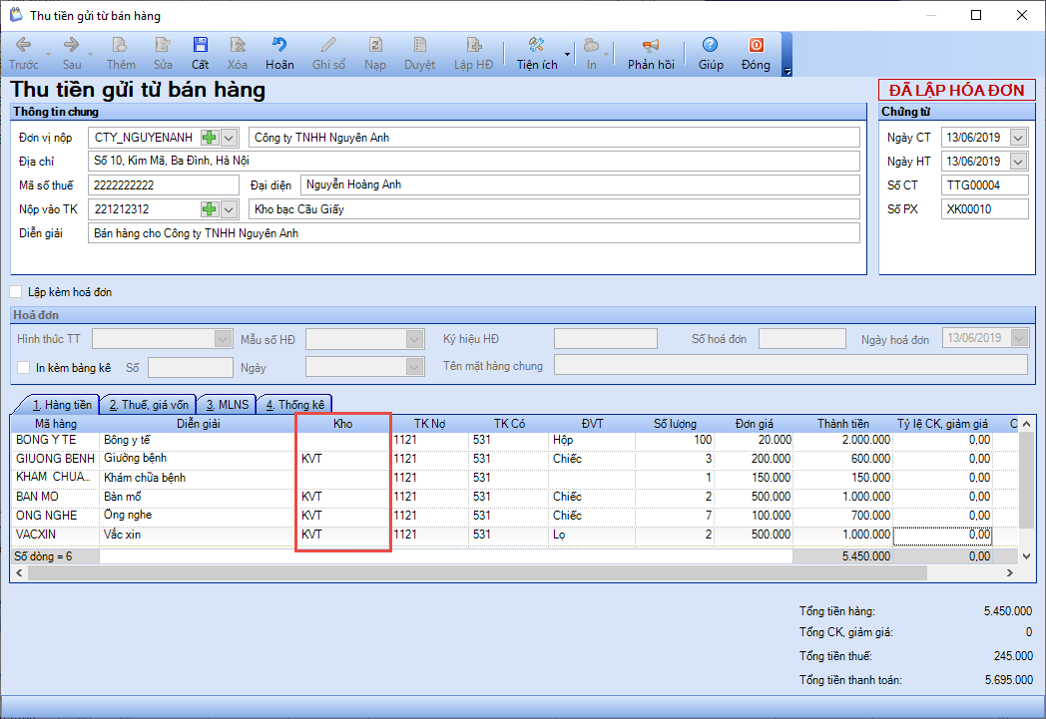
Task: Click the Mã số thuế field
Action: tap(164, 185)
